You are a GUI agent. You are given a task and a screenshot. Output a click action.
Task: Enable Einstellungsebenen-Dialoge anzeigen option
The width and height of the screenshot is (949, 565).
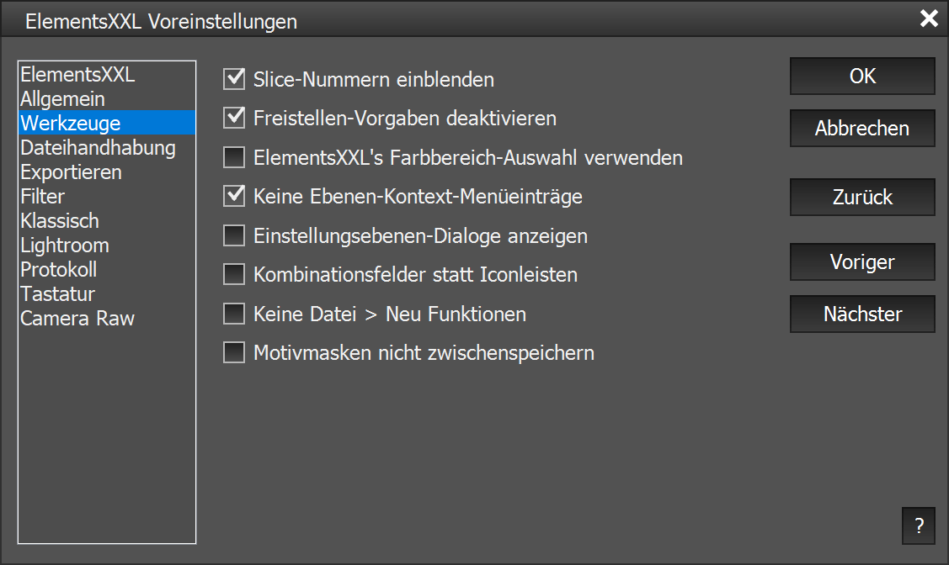pos(233,236)
